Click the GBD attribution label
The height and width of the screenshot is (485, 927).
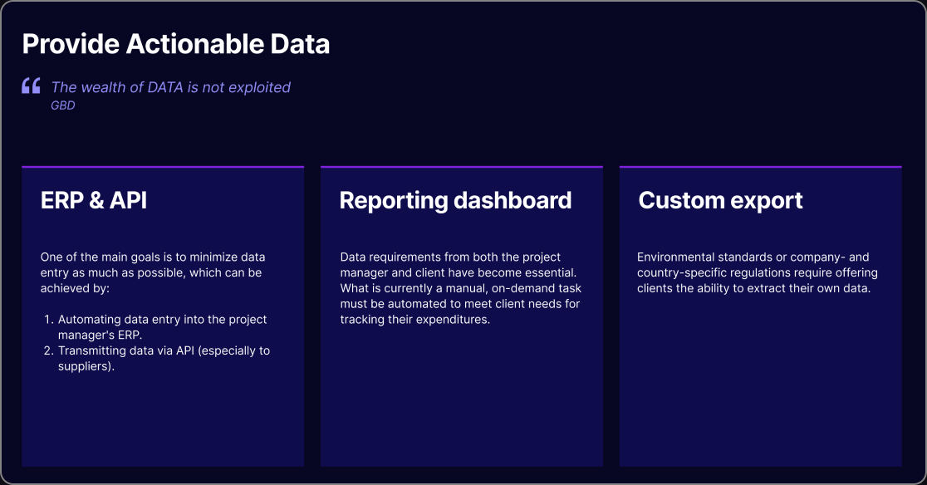[62, 105]
